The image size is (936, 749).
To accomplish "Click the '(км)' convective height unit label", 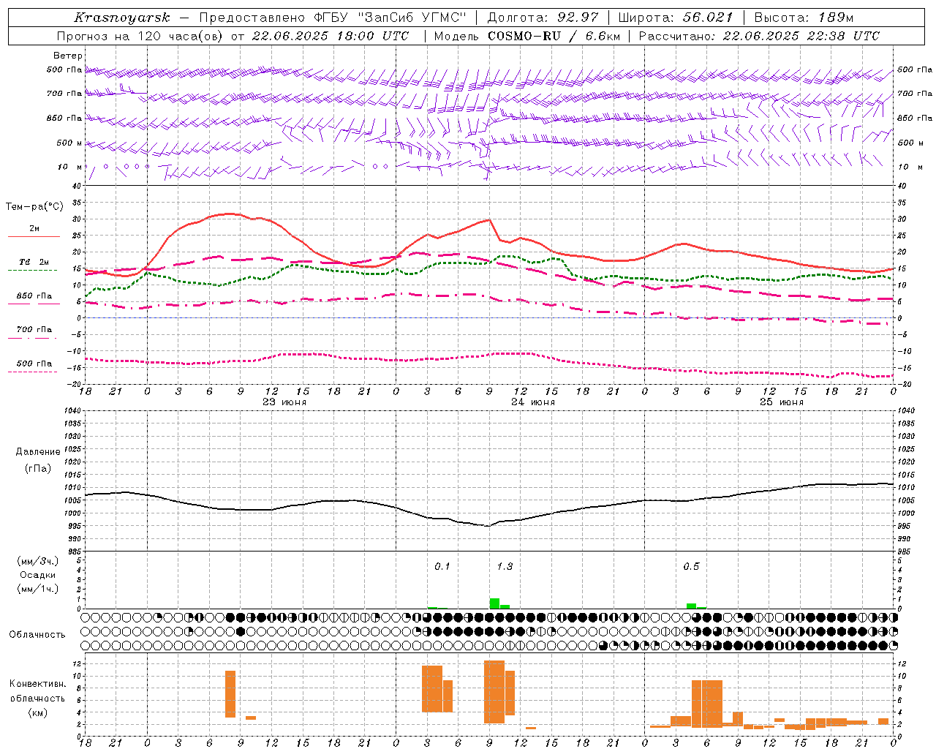I will pos(38,712).
